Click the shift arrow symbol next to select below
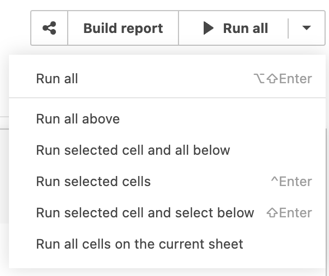This screenshot has width=329, height=276. coord(272,213)
